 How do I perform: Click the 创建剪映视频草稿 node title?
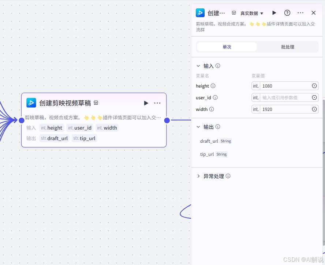65,103
